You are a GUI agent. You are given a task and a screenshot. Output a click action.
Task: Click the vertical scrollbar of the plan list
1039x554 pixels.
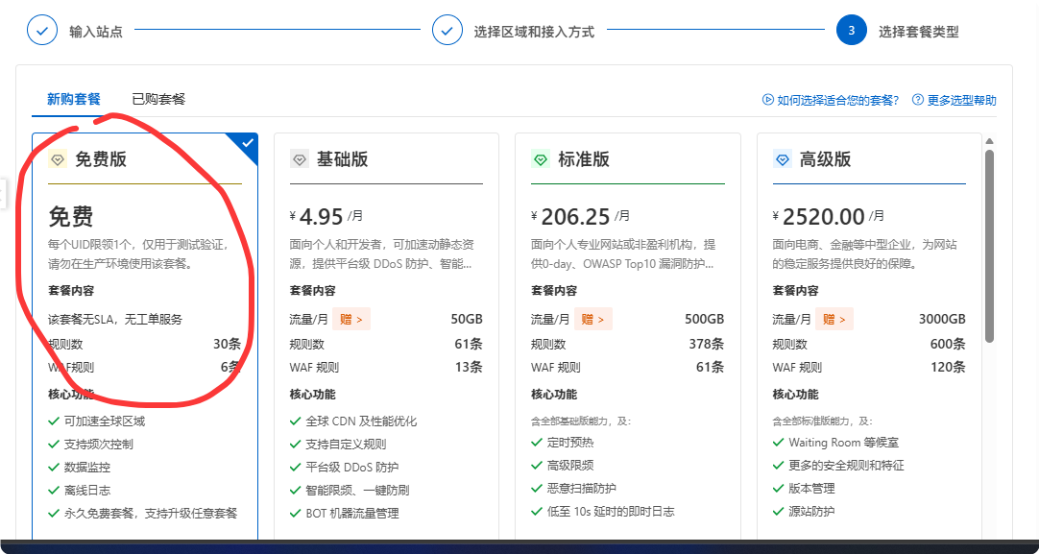989,245
